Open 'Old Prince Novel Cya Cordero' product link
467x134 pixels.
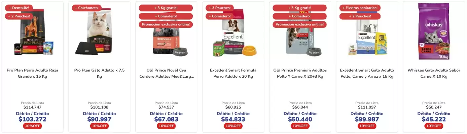pos(166,73)
